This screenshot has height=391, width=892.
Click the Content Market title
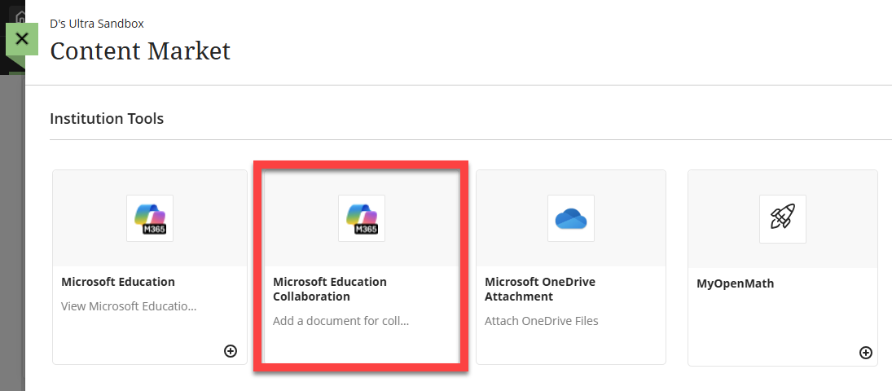[140, 51]
